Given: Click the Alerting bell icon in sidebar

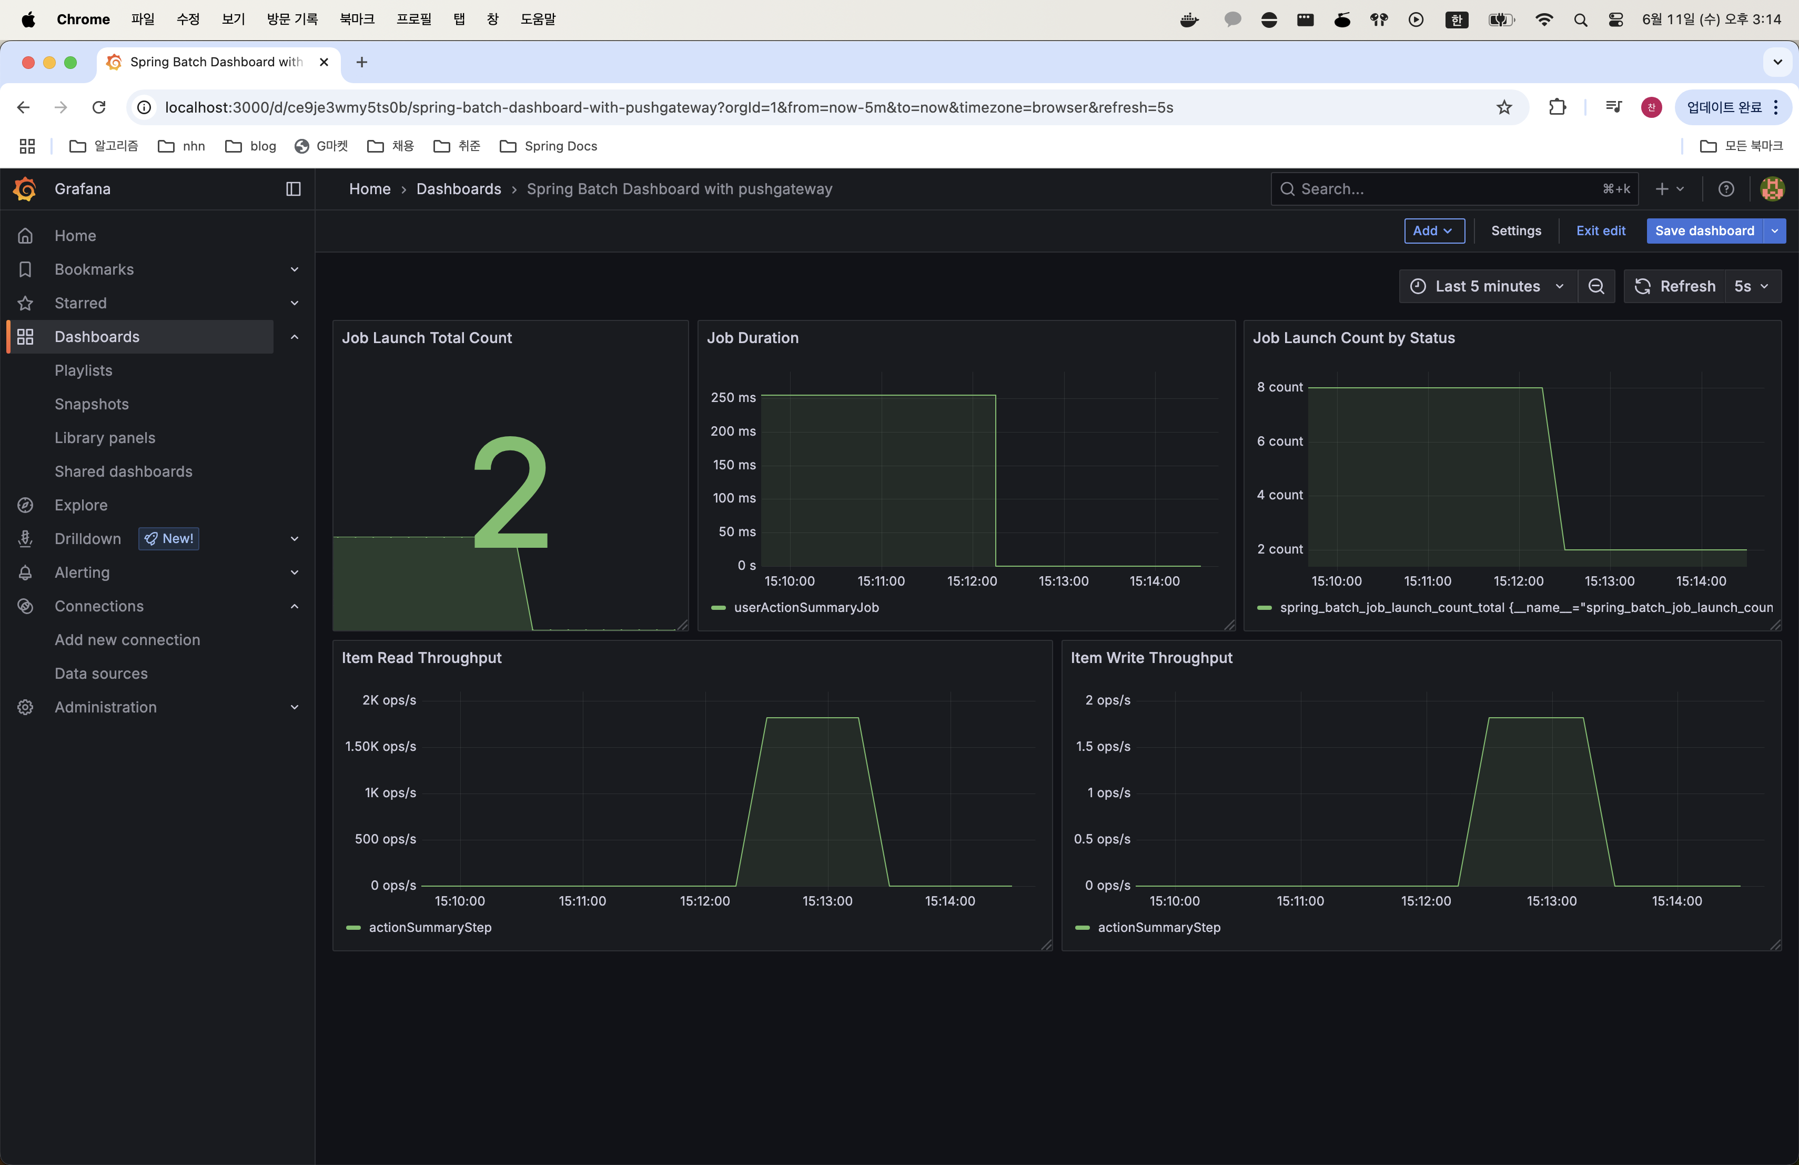Looking at the screenshot, I should pos(26,573).
